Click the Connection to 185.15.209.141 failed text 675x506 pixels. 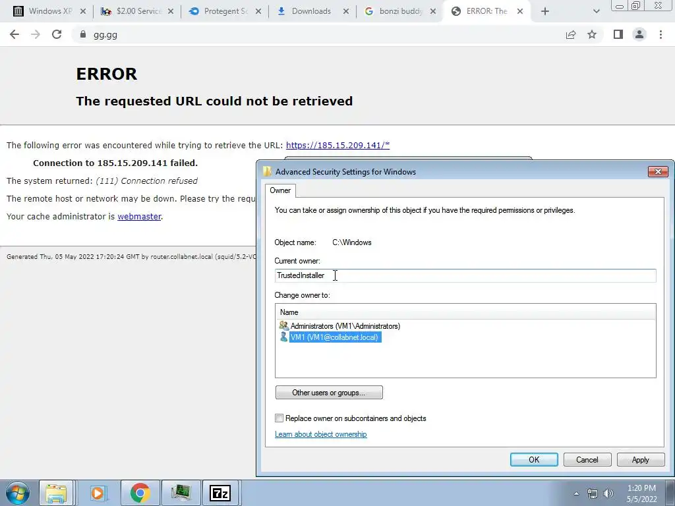[115, 163]
